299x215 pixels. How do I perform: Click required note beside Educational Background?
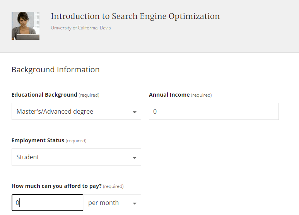89,95
